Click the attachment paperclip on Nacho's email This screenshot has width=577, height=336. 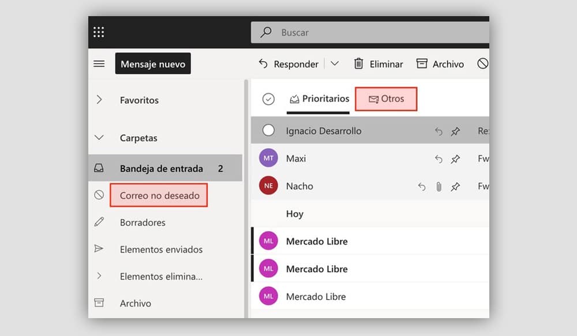(439, 187)
